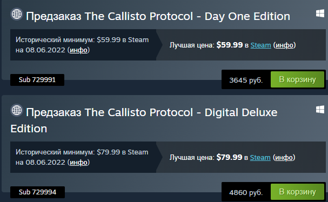Follow the Steam link next to $59.99
The width and height of the screenshot is (328, 202).
pos(260,45)
